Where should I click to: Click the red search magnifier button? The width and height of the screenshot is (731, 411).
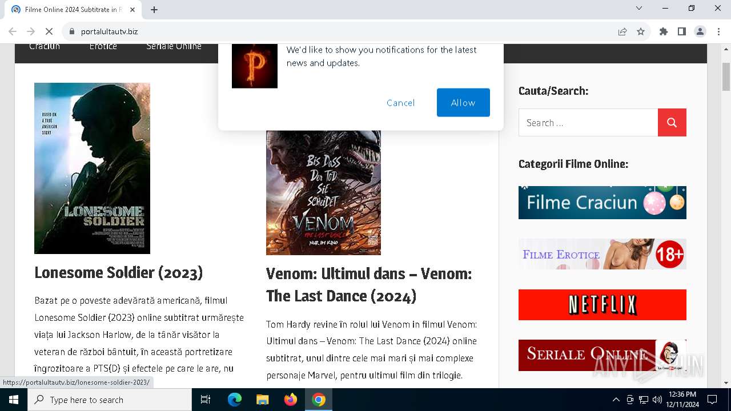click(672, 123)
